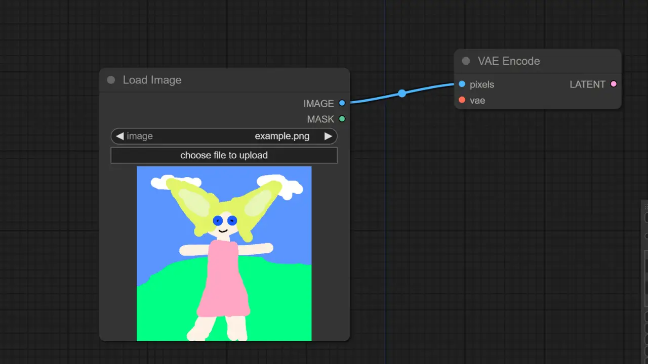Click the IMAGE output label
Screen dimensions: 648x364
point(318,104)
